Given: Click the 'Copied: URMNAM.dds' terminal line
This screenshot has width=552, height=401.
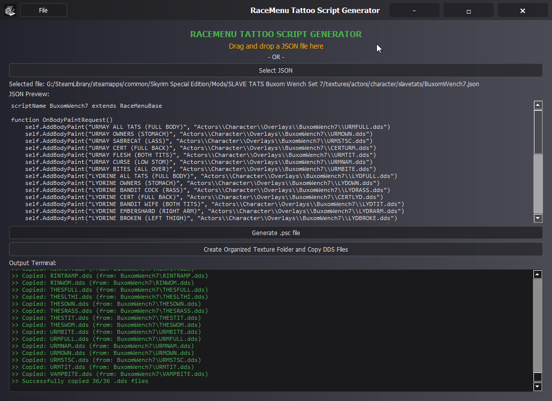Looking at the screenshot, I should pos(103,346).
